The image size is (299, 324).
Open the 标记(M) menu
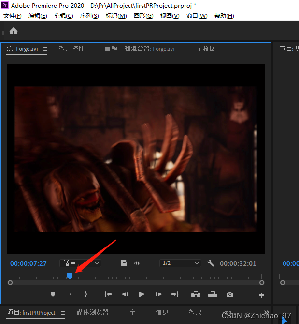pos(116,16)
